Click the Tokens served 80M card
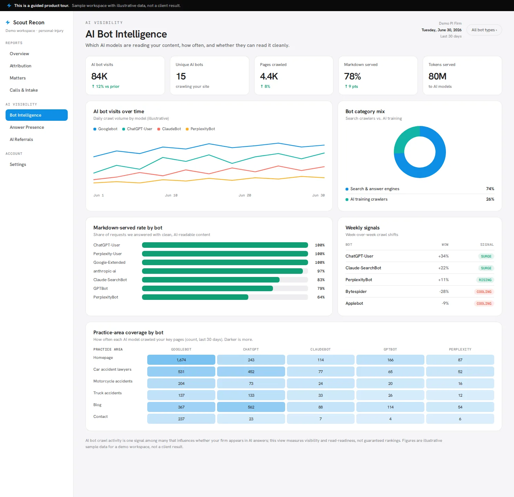The width and height of the screenshot is (514, 497). [x=462, y=75]
